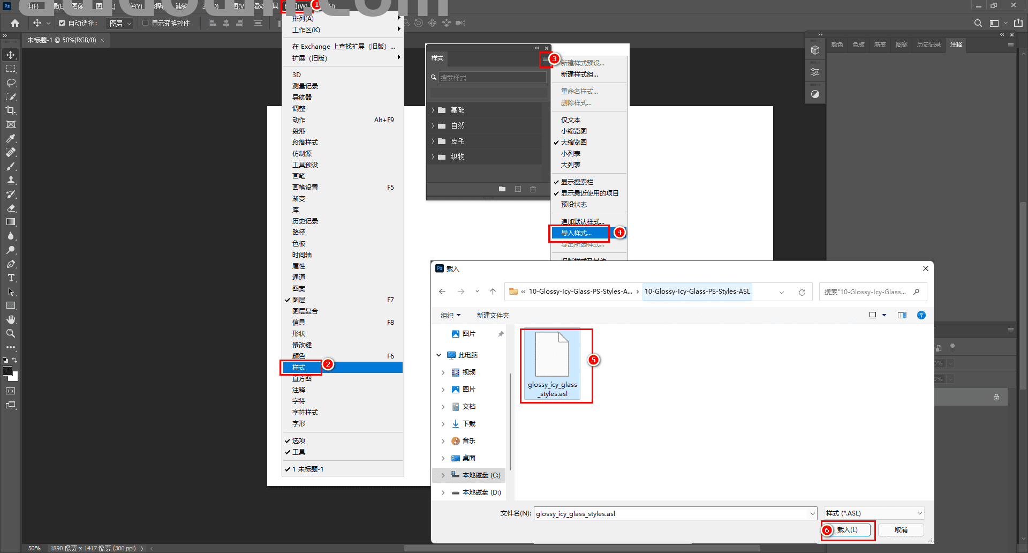Viewport: 1028px width, 553px height.
Task: Delete style using trash icon in Styles panel
Action: [x=533, y=189]
